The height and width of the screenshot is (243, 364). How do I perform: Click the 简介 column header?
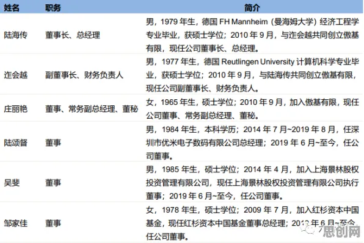pos(252,8)
